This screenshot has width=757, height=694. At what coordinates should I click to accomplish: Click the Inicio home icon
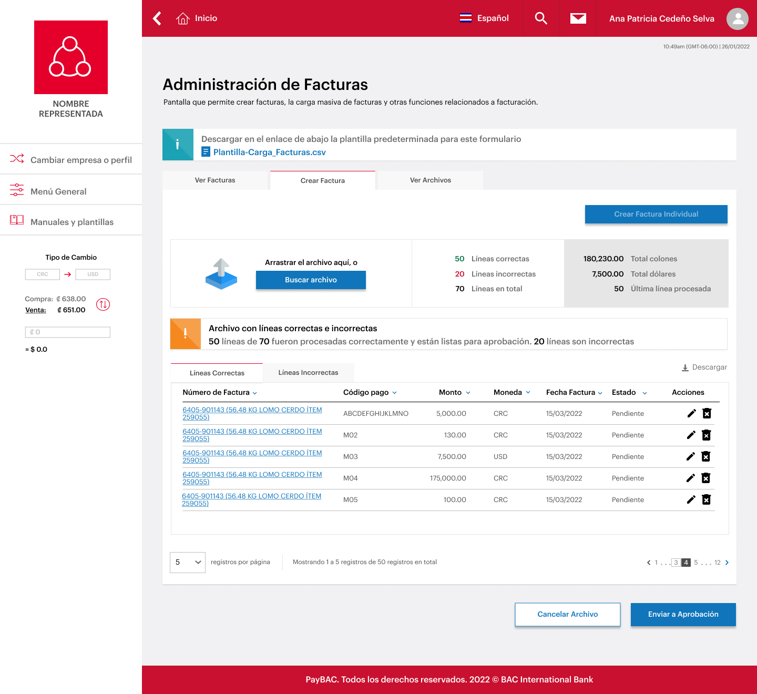(182, 17)
